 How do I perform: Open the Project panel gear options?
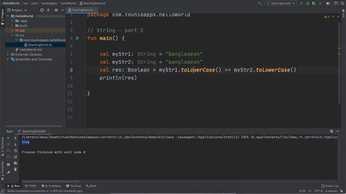tap(56, 10)
